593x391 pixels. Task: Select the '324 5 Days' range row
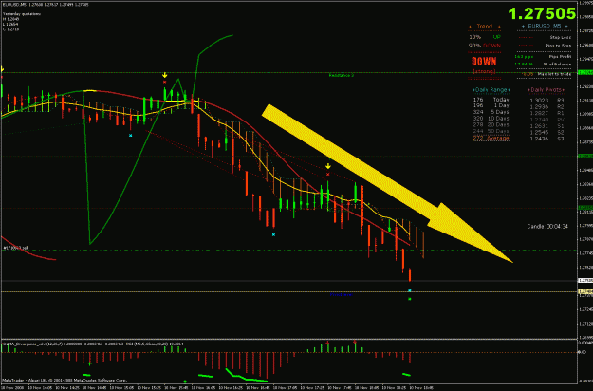click(x=491, y=112)
